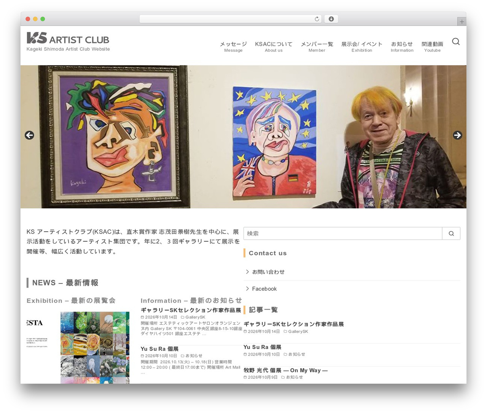Open the メッセージ Message menu item
Viewport: 487px width, 413px height.
click(233, 46)
